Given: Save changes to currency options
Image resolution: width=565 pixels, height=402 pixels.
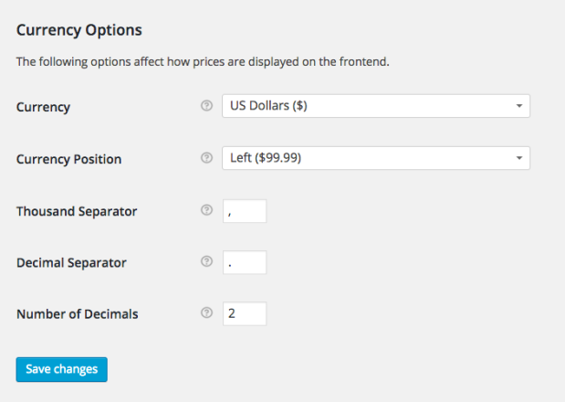Looking at the screenshot, I should click(62, 369).
